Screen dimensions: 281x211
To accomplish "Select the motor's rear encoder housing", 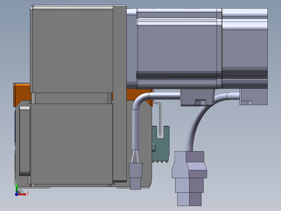I will coord(245,49).
